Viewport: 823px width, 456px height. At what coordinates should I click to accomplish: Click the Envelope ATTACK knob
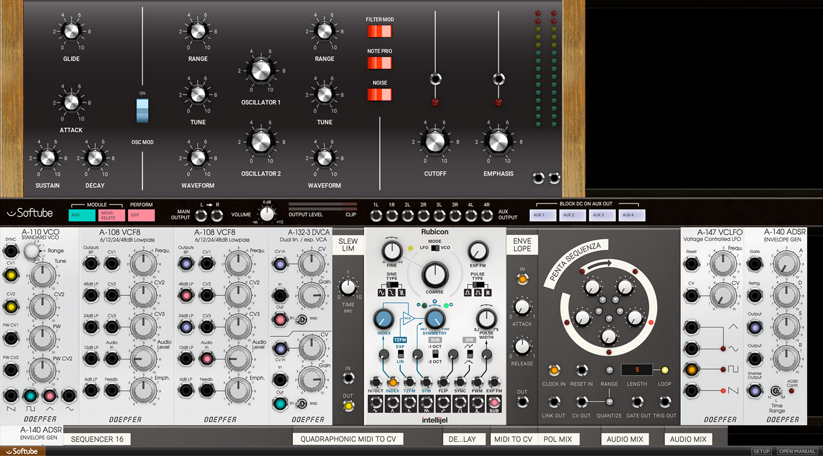(522, 307)
